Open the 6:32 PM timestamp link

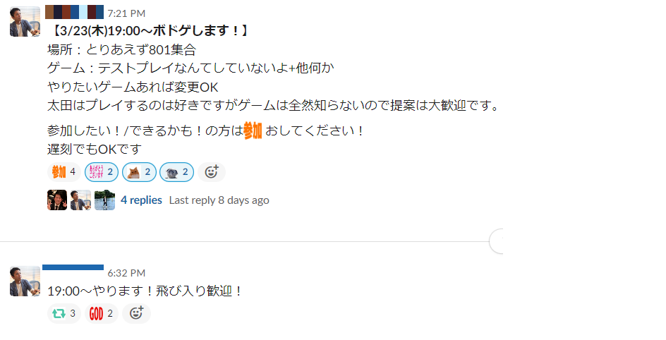pos(126,272)
